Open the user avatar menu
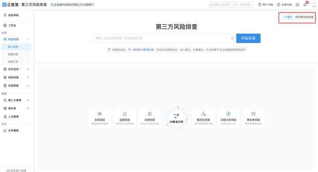The height and width of the screenshot is (172, 318). point(314,5)
